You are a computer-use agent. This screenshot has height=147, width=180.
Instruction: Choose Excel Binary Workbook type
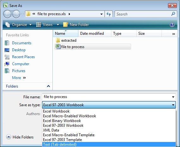tap(109, 120)
